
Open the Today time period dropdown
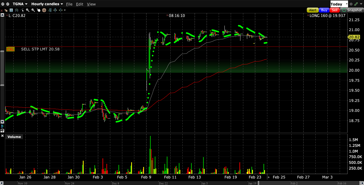point(339,4)
